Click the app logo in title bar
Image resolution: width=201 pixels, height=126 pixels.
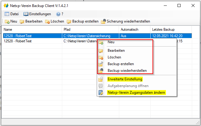point(6,6)
